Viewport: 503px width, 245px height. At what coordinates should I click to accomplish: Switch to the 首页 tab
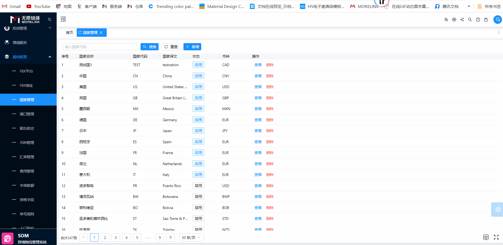coord(69,33)
